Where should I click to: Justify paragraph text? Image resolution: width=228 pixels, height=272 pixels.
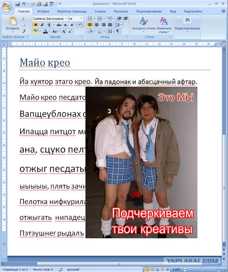coord(110,25)
